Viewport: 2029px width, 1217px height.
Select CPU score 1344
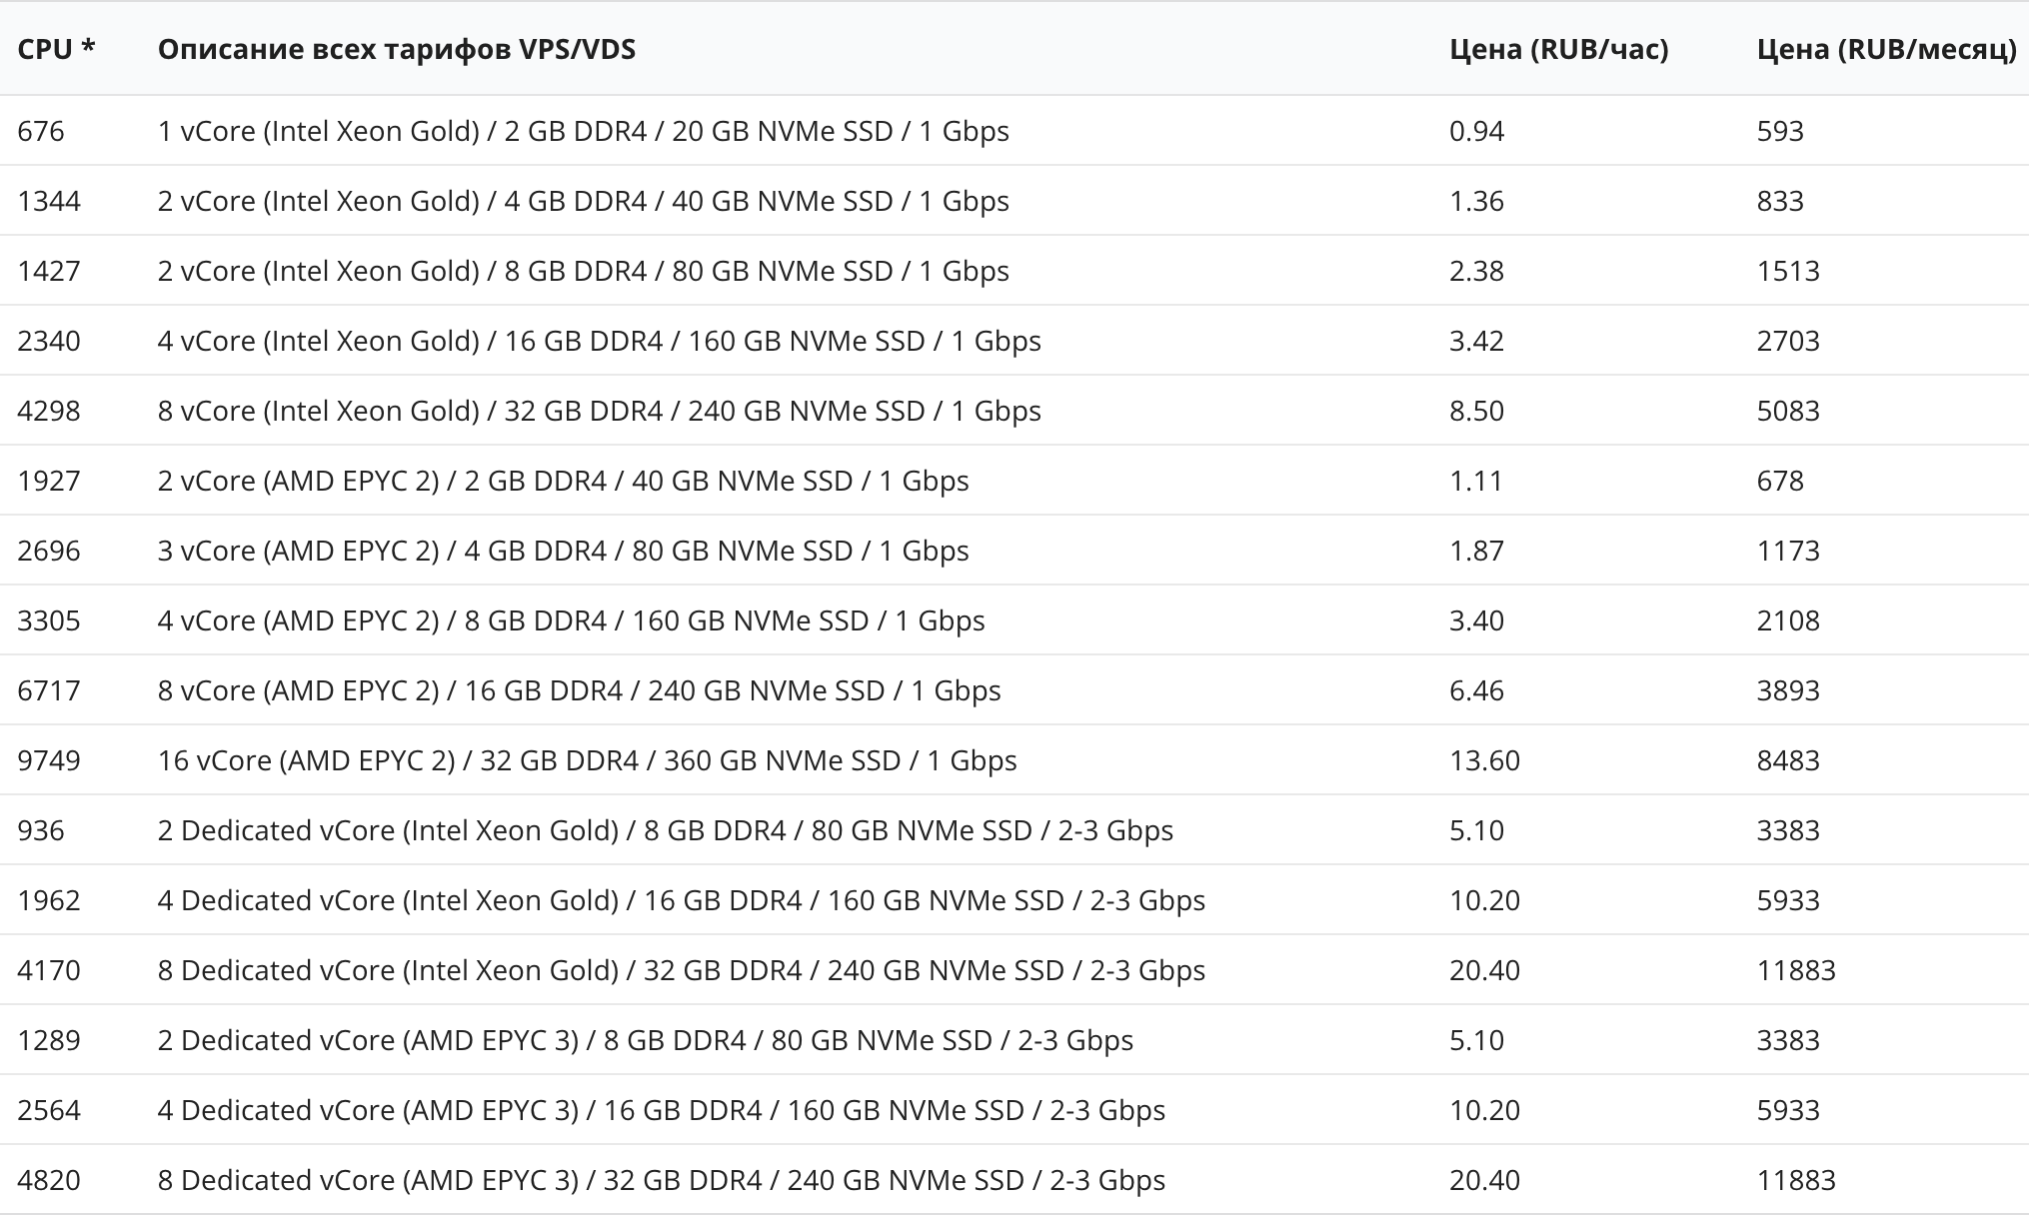pyautogui.click(x=49, y=201)
